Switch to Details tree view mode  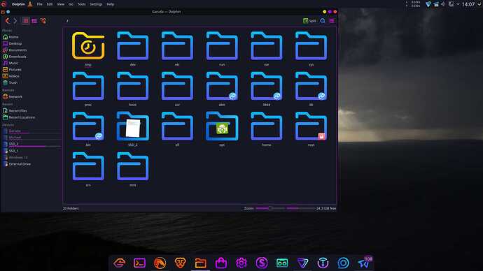click(x=43, y=21)
